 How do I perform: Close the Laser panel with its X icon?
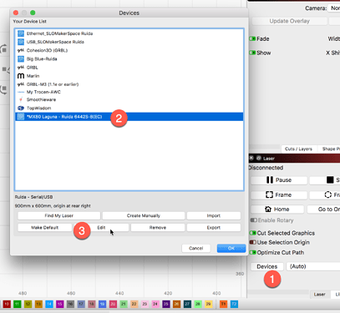(251, 158)
